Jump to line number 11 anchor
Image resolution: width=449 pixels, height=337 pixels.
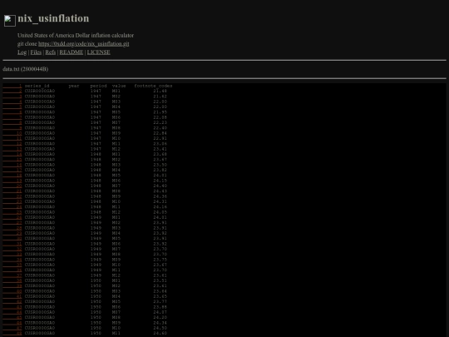pos(12,138)
